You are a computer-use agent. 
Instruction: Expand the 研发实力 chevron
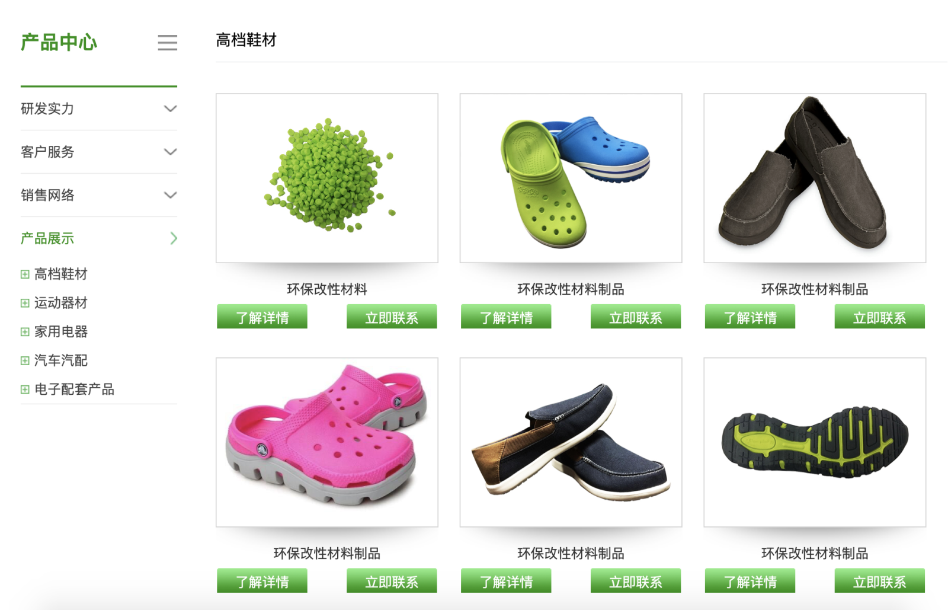pos(171,109)
